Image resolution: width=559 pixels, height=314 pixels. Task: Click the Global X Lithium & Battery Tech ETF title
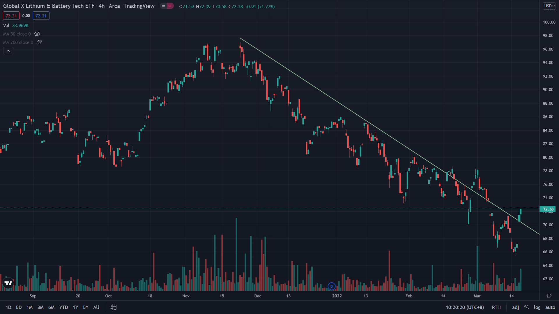point(49,6)
